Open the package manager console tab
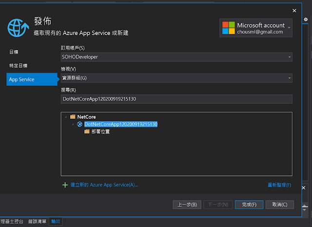312x227 pixels. point(12,222)
